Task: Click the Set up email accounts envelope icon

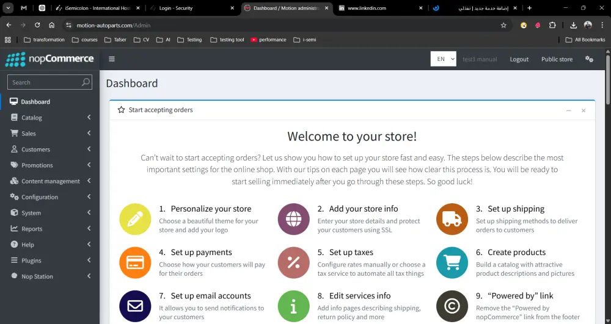Action: click(135, 306)
